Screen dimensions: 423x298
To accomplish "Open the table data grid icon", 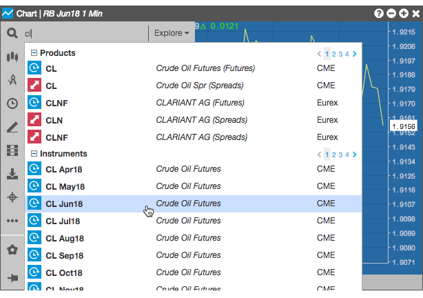I will pyautogui.click(x=12, y=150).
